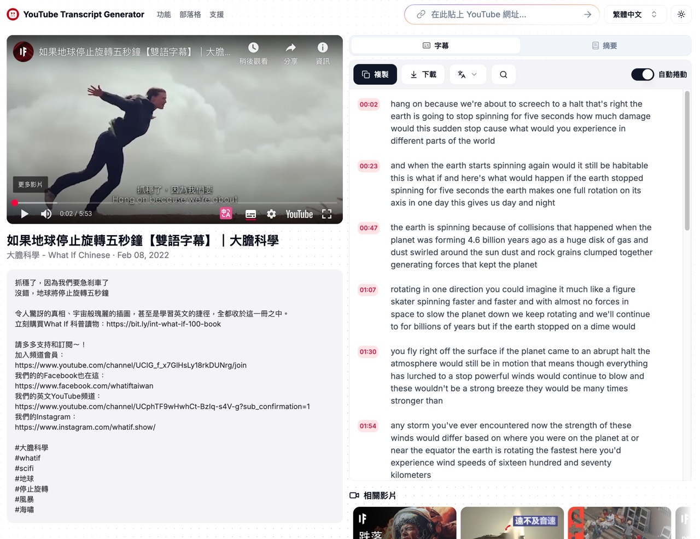
Task: Click the 分享 share arrow icon
Action: (x=291, y=48)
